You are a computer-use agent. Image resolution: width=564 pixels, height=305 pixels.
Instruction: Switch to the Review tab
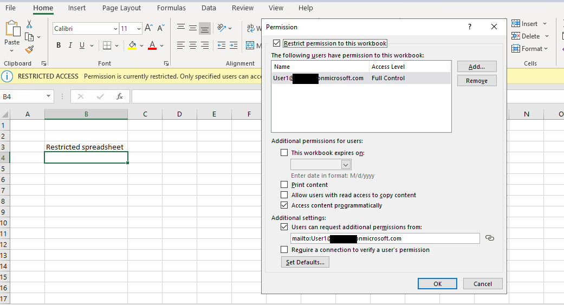(x=242, y=8)
